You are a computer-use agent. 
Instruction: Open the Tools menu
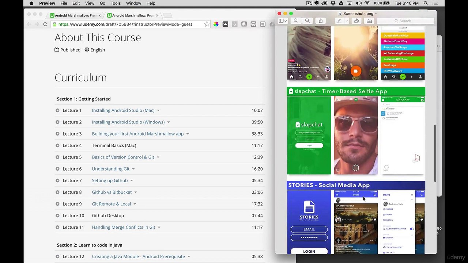(116, 3)
